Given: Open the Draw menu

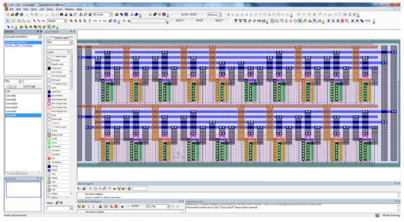Looking at the screenshot, I should tap(34, 9).
